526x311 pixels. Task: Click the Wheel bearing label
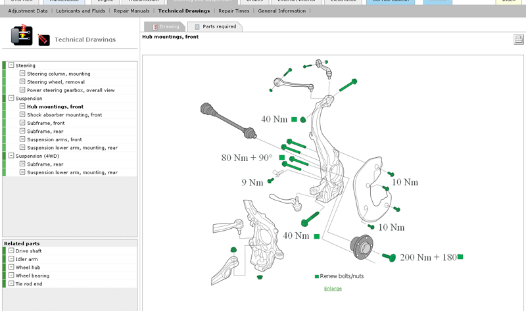coord(32,275)
